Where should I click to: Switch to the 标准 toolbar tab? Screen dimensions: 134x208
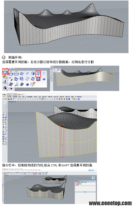4,97
